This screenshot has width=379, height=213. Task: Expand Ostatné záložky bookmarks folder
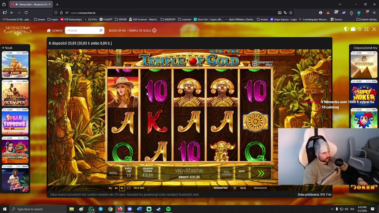click(367, 20)
